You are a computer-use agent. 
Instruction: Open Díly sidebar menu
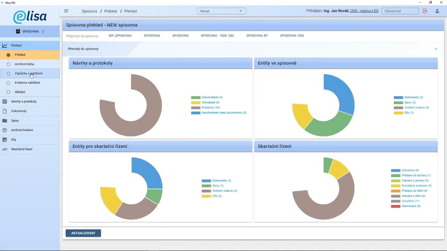pyautogui.click(x=30, y=139)
